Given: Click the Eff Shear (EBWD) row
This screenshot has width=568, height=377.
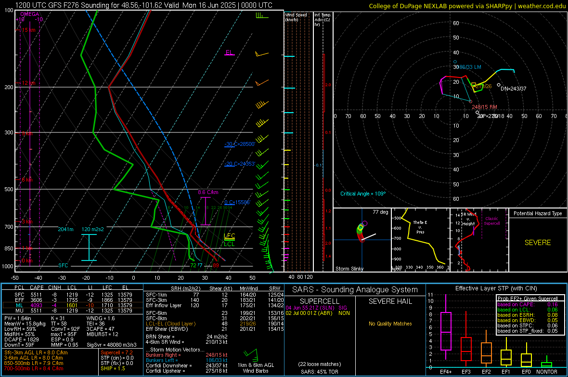Looking at the screenshot, I should 215,329.
